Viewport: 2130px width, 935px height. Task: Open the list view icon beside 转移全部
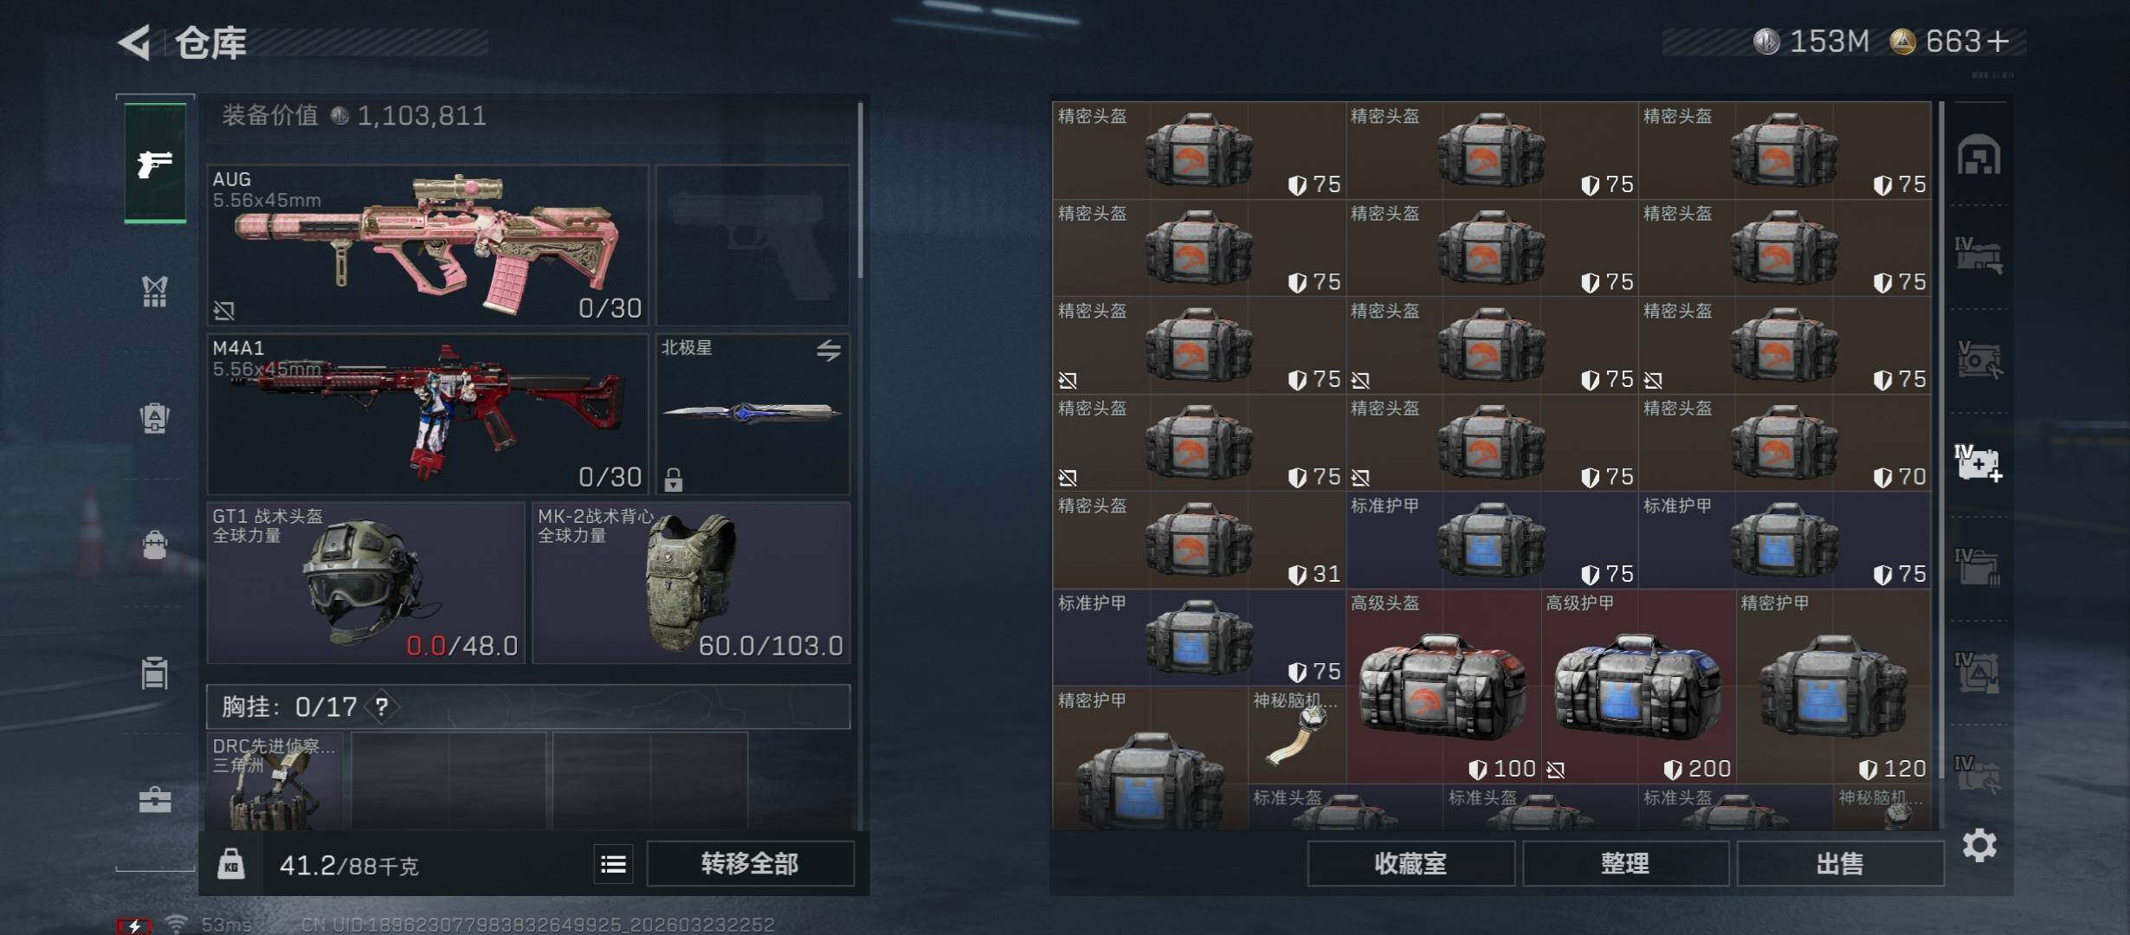pos(614,864)
